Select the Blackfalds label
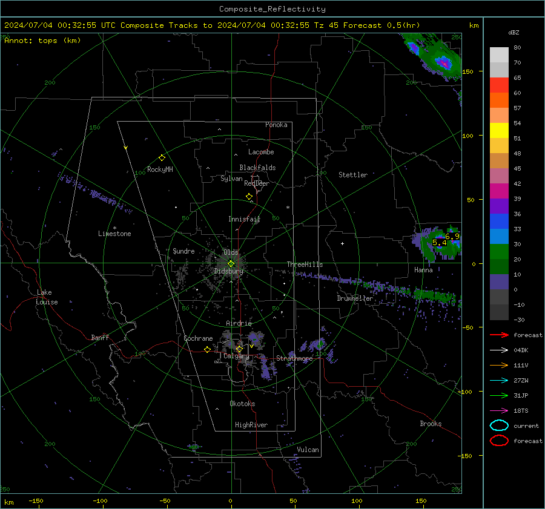 click(x=257, y=168)
